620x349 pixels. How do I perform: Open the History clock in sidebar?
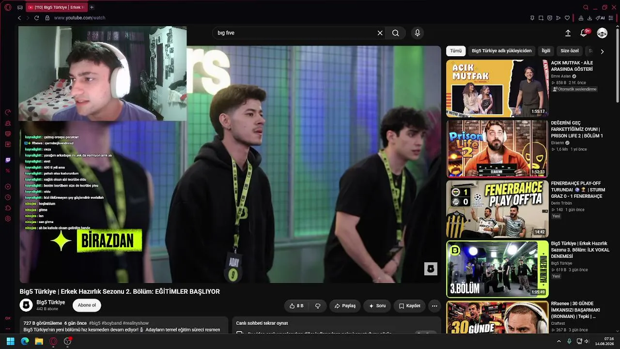8,197
